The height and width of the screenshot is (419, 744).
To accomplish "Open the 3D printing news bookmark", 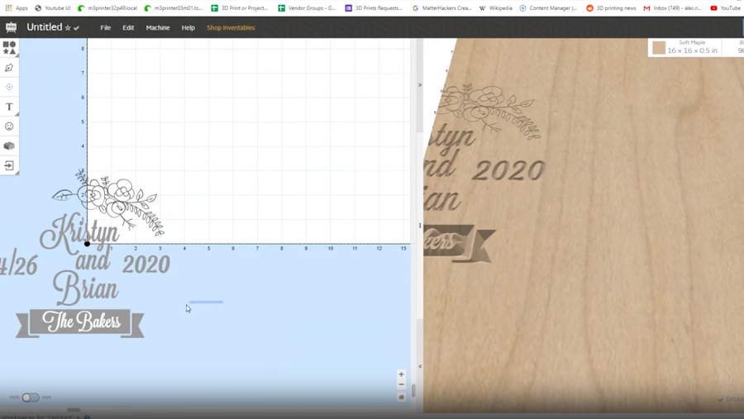I will [x=611, y=8].
